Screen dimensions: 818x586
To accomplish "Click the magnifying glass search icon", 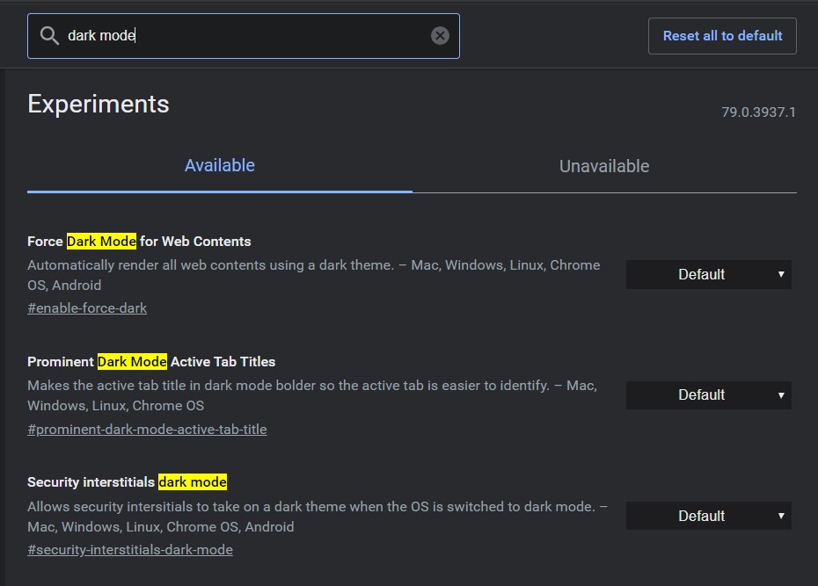I will pos(49,35).
